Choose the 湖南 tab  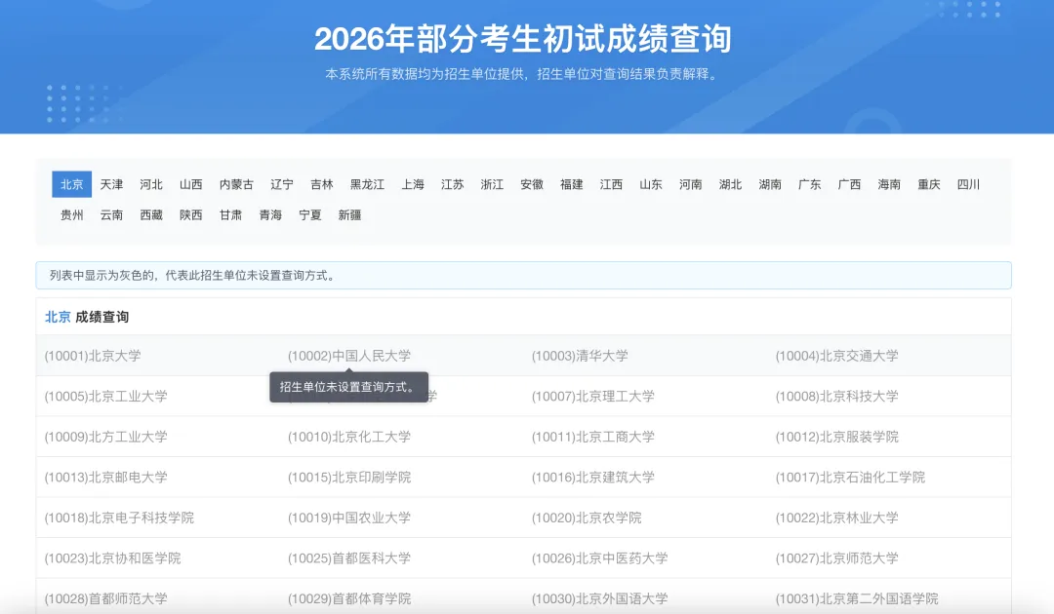point(770,184)
